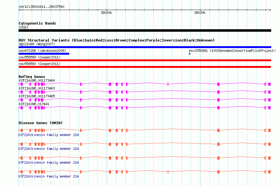Click the red nsv558589 loss bar
Screen dimensions: 280x186
pos(145,60)
